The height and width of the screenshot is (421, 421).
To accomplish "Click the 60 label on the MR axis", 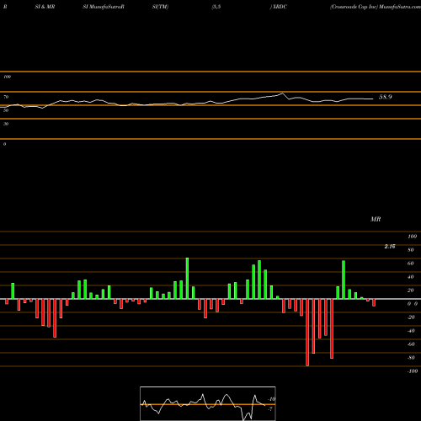I will click(411, 264).
